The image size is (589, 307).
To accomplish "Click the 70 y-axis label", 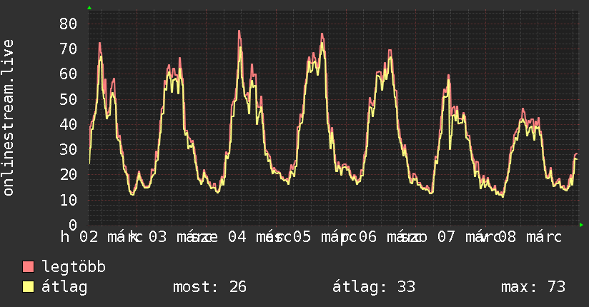I will (x=68, y=49).
